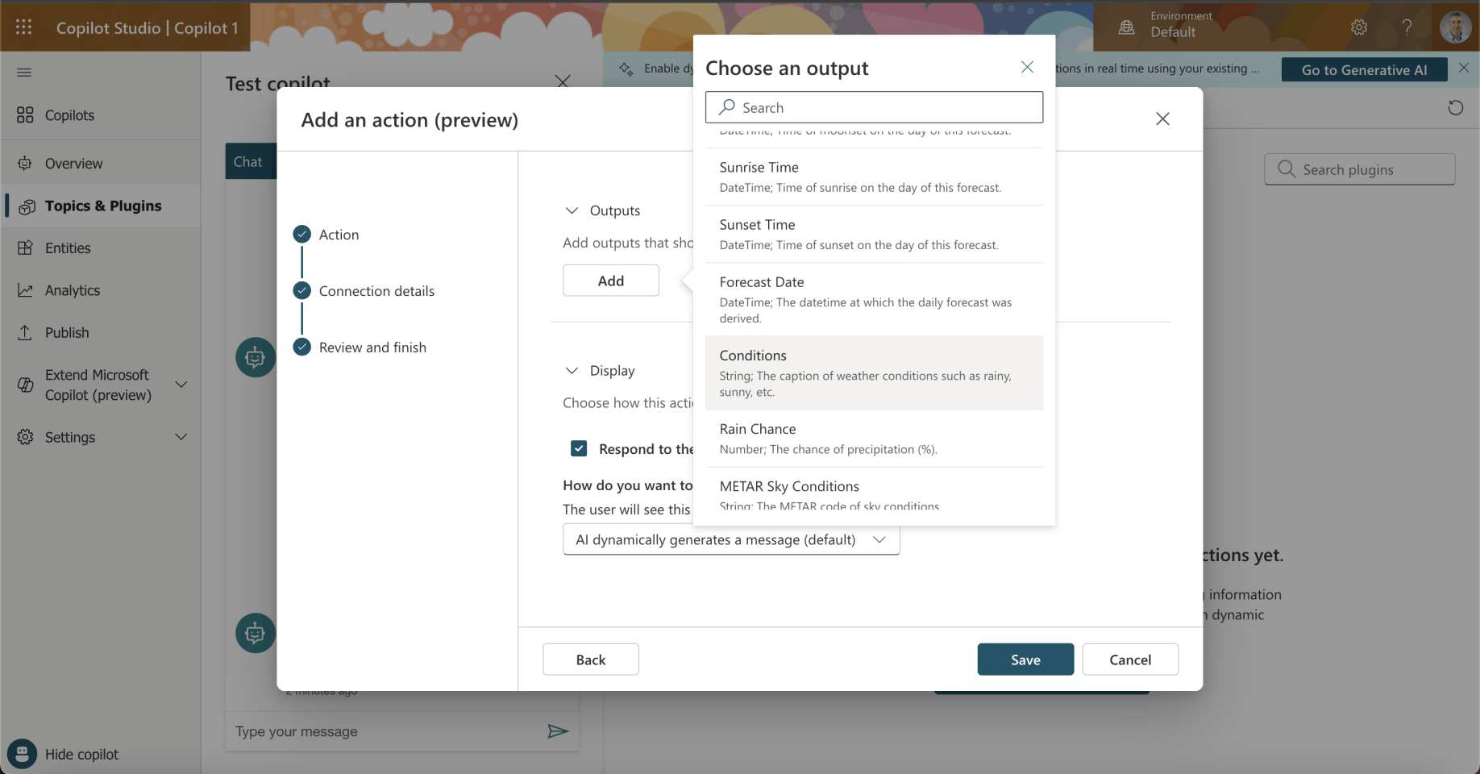The width and height of the screenshot is (1480, 774).
Task: Click the help question mark icon
Action: point(1407,27)
